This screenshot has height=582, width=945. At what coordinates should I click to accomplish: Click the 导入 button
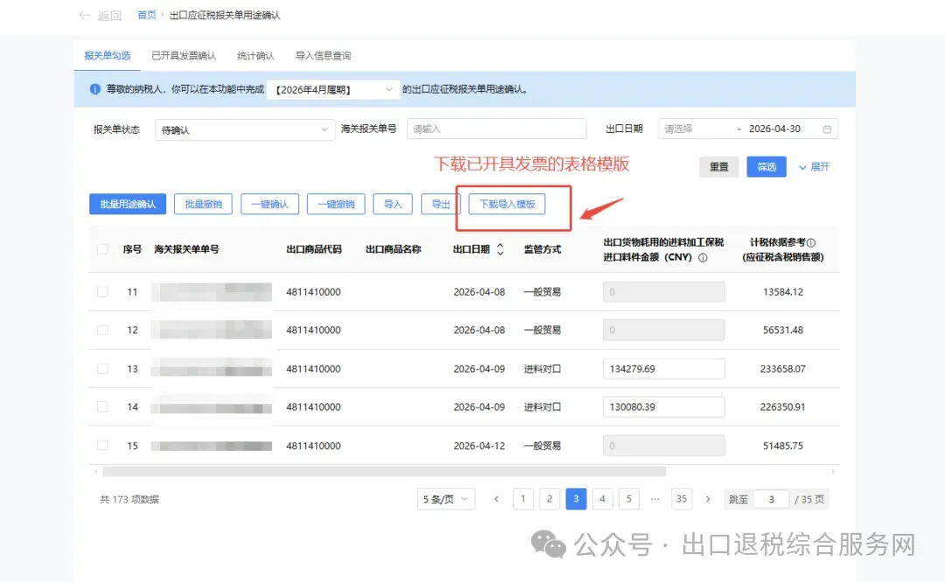(393, 204)
